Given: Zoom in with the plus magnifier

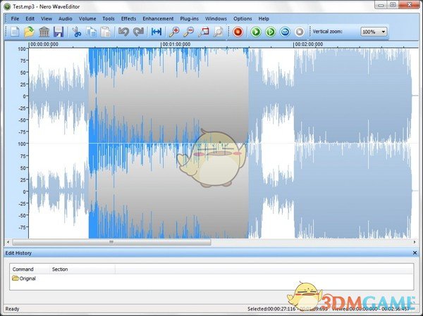Looking at the screenshot, I should click(174, 32).
